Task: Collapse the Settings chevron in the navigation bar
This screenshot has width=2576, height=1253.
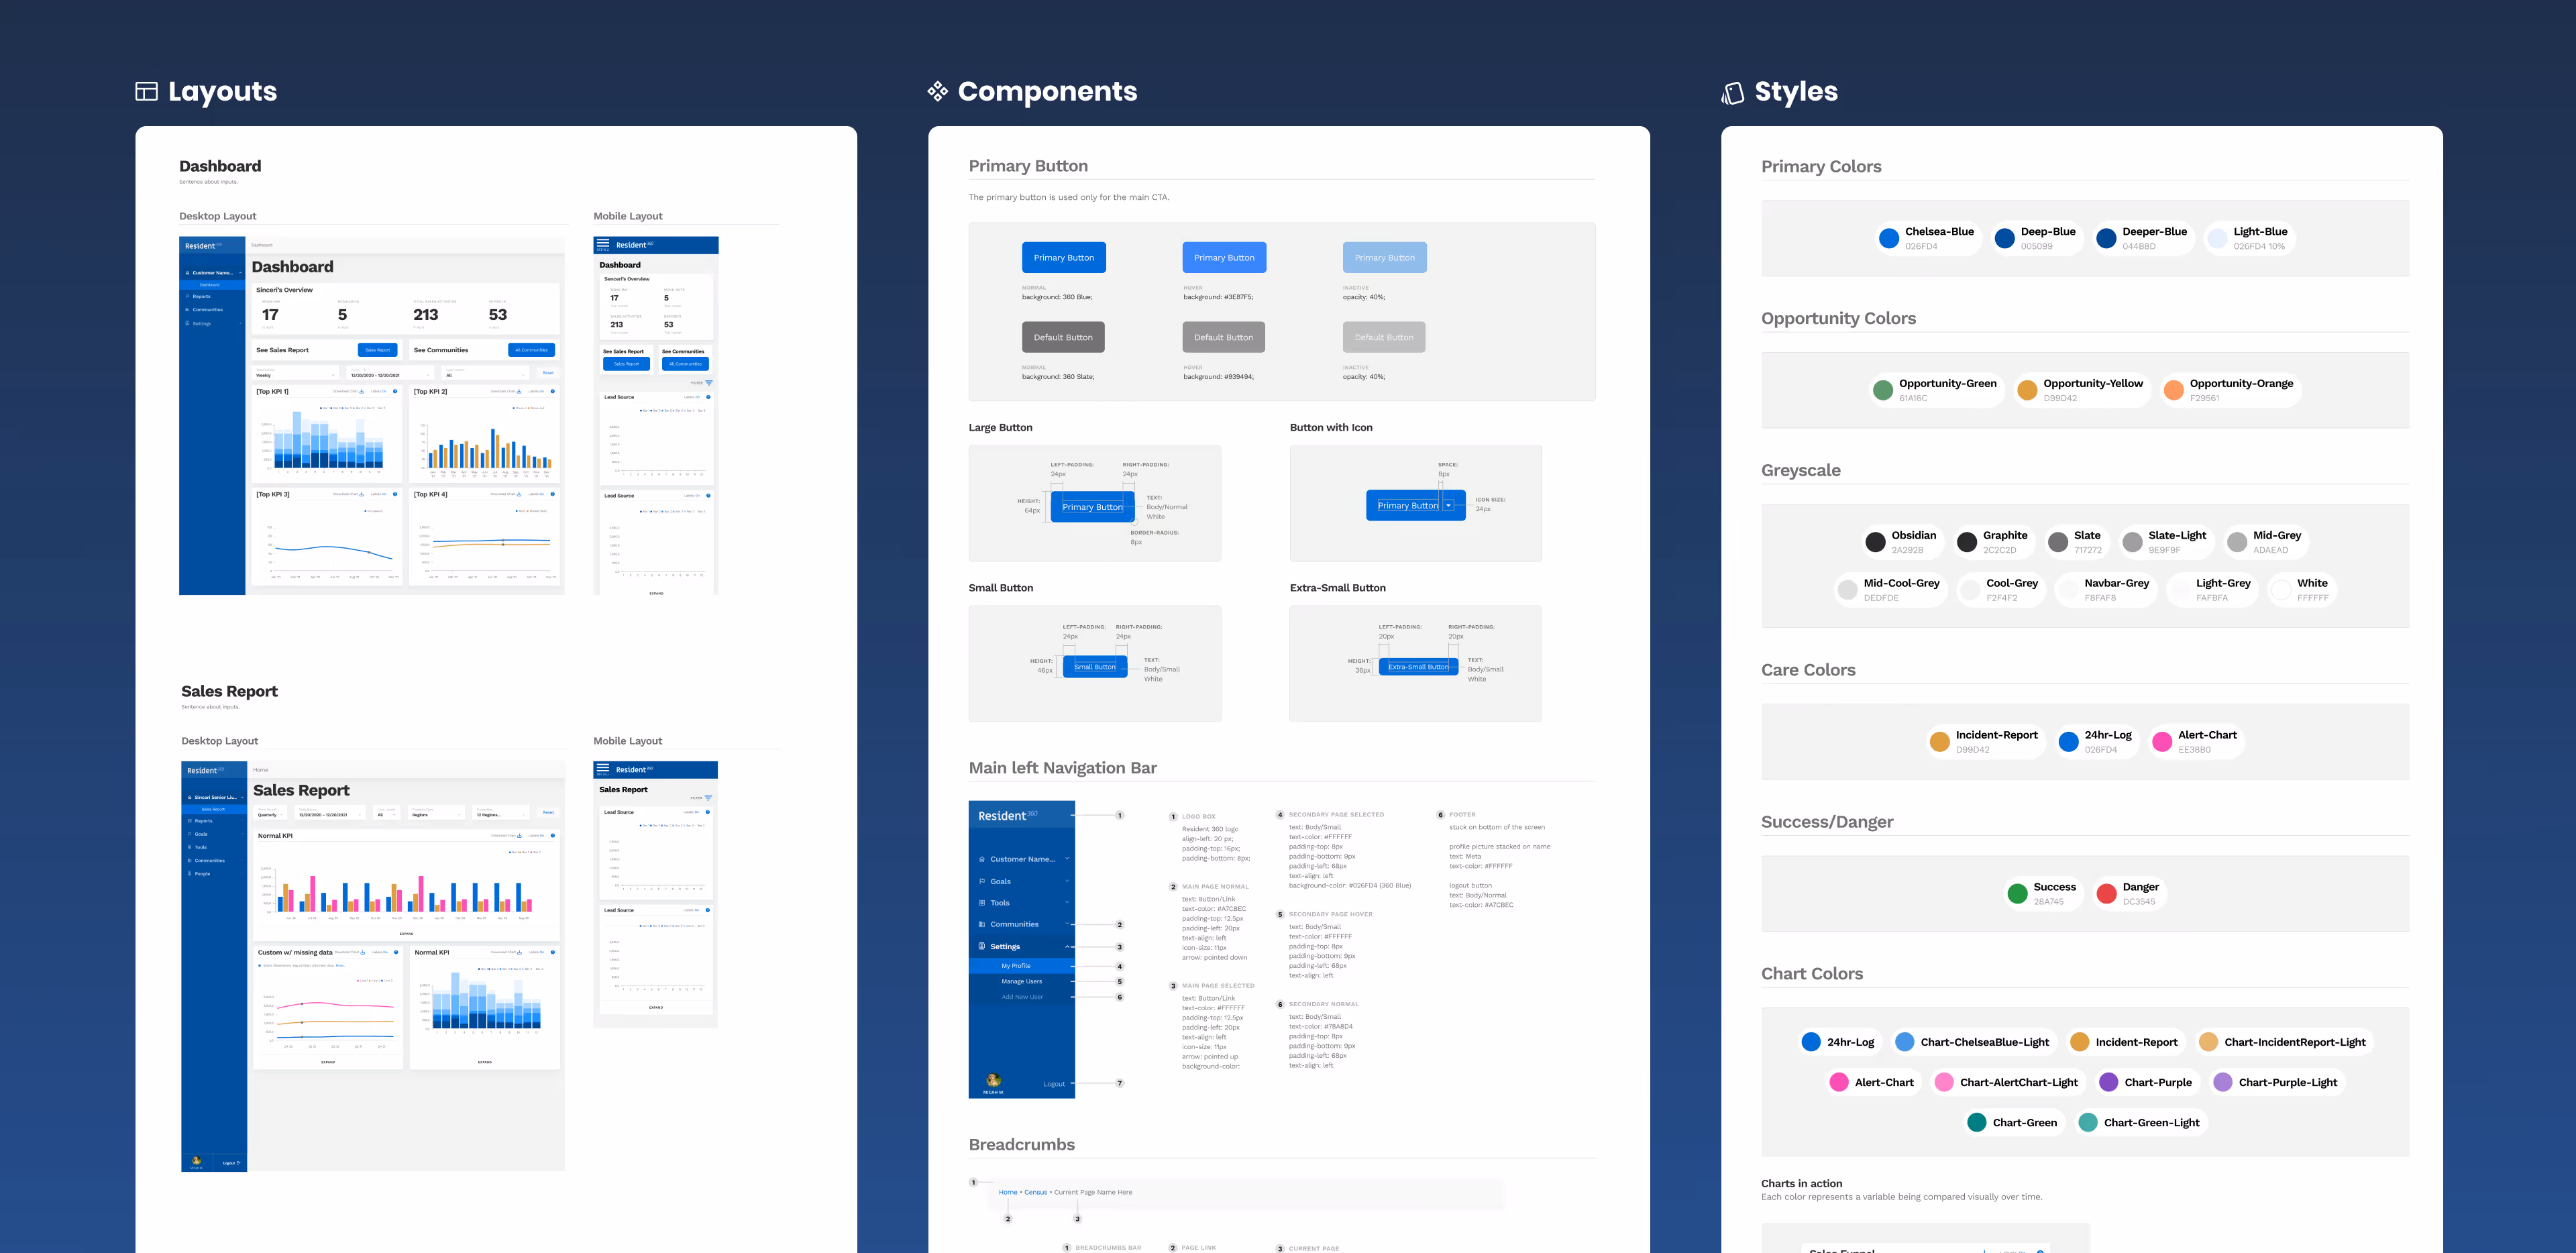Action: 1067,946
